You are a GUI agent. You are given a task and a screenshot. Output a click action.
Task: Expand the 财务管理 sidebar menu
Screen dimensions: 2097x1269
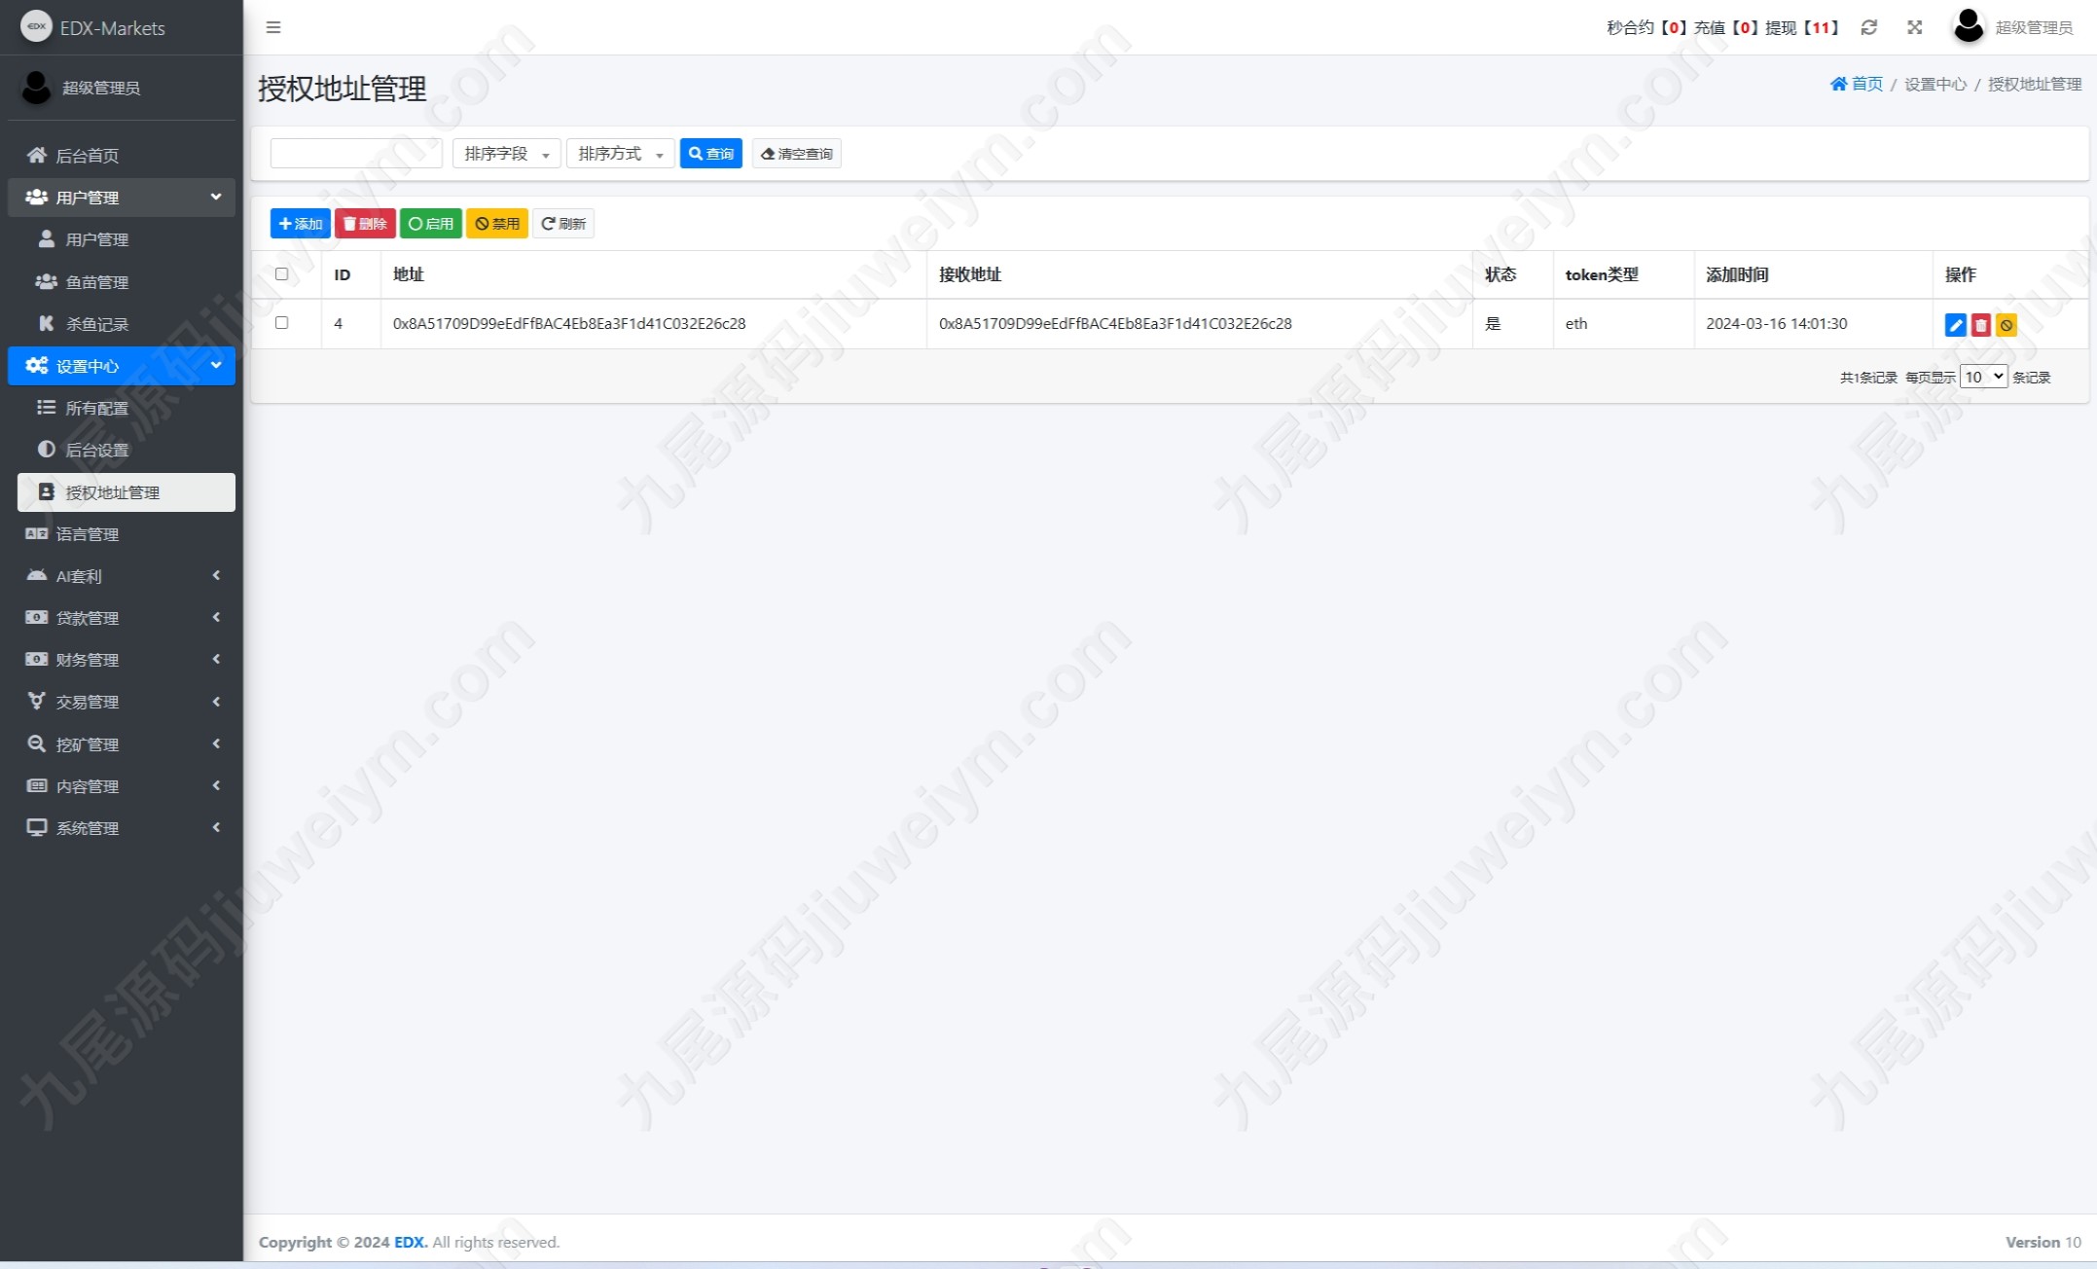tap(122, 660)
